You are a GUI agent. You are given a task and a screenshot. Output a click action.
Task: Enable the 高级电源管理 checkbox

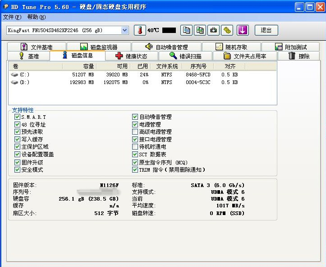135,131
